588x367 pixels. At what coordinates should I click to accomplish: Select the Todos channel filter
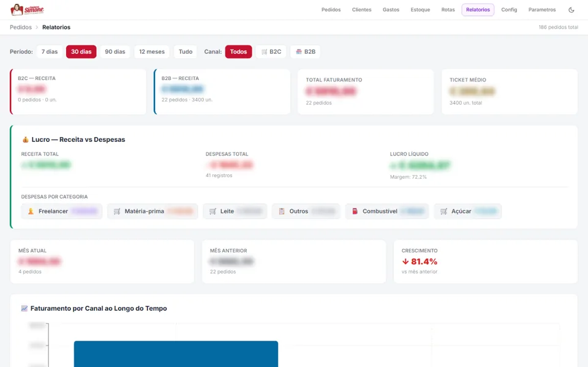pyautogui.click(x=238, y=51)
